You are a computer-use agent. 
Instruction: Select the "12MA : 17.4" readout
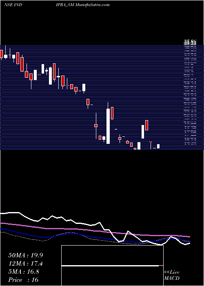[26, 264]
